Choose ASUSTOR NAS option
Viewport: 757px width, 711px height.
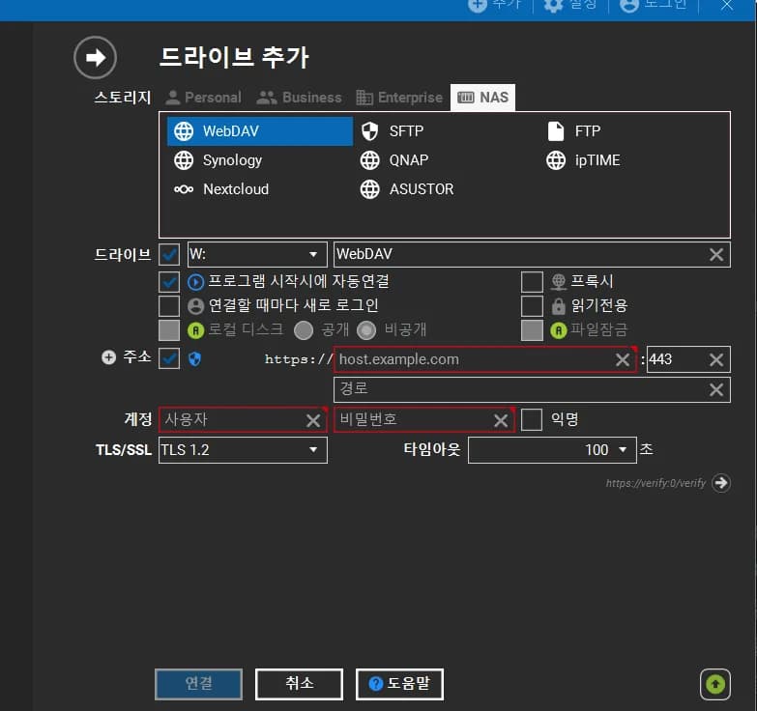[407, 189]
